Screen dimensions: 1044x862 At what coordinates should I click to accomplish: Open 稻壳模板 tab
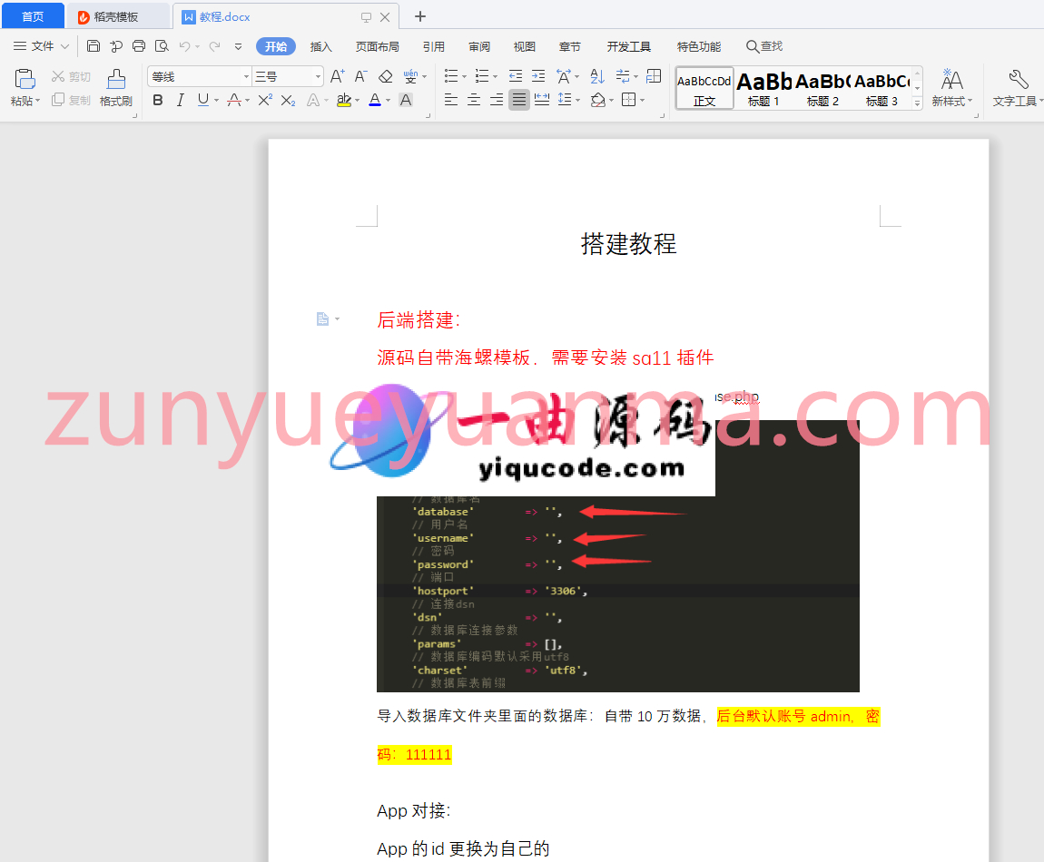click(117, 16)
